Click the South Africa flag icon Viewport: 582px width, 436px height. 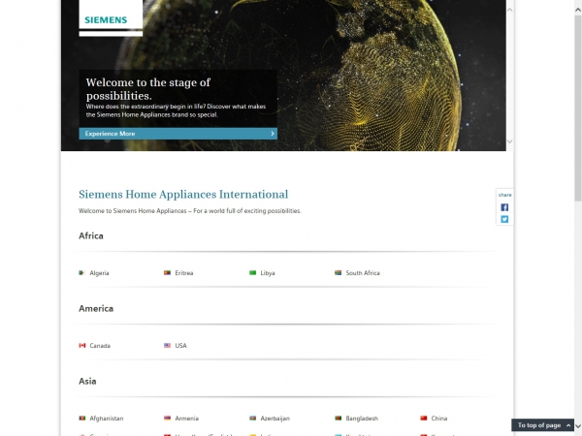point(339,273)
